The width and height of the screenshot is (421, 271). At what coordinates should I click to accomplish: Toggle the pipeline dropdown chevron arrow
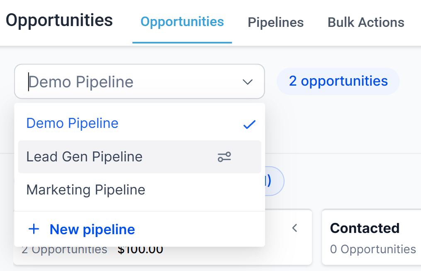click(248, 82)
